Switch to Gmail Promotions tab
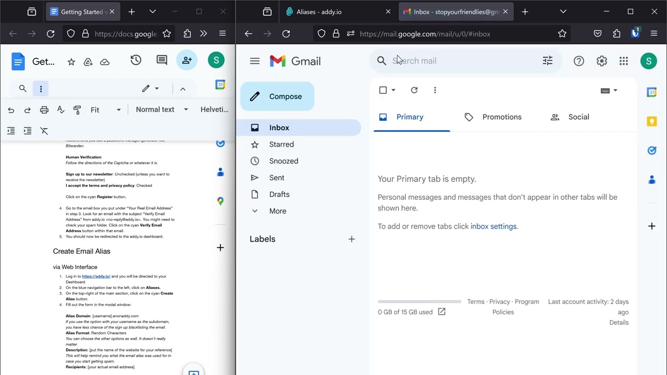The image size is (667, 375). pos(493,117)
